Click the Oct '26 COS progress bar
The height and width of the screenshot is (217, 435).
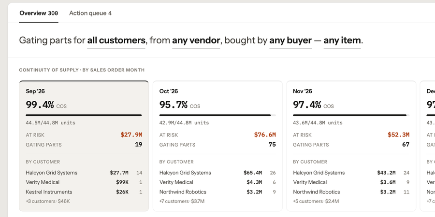(x=217, y=115)
